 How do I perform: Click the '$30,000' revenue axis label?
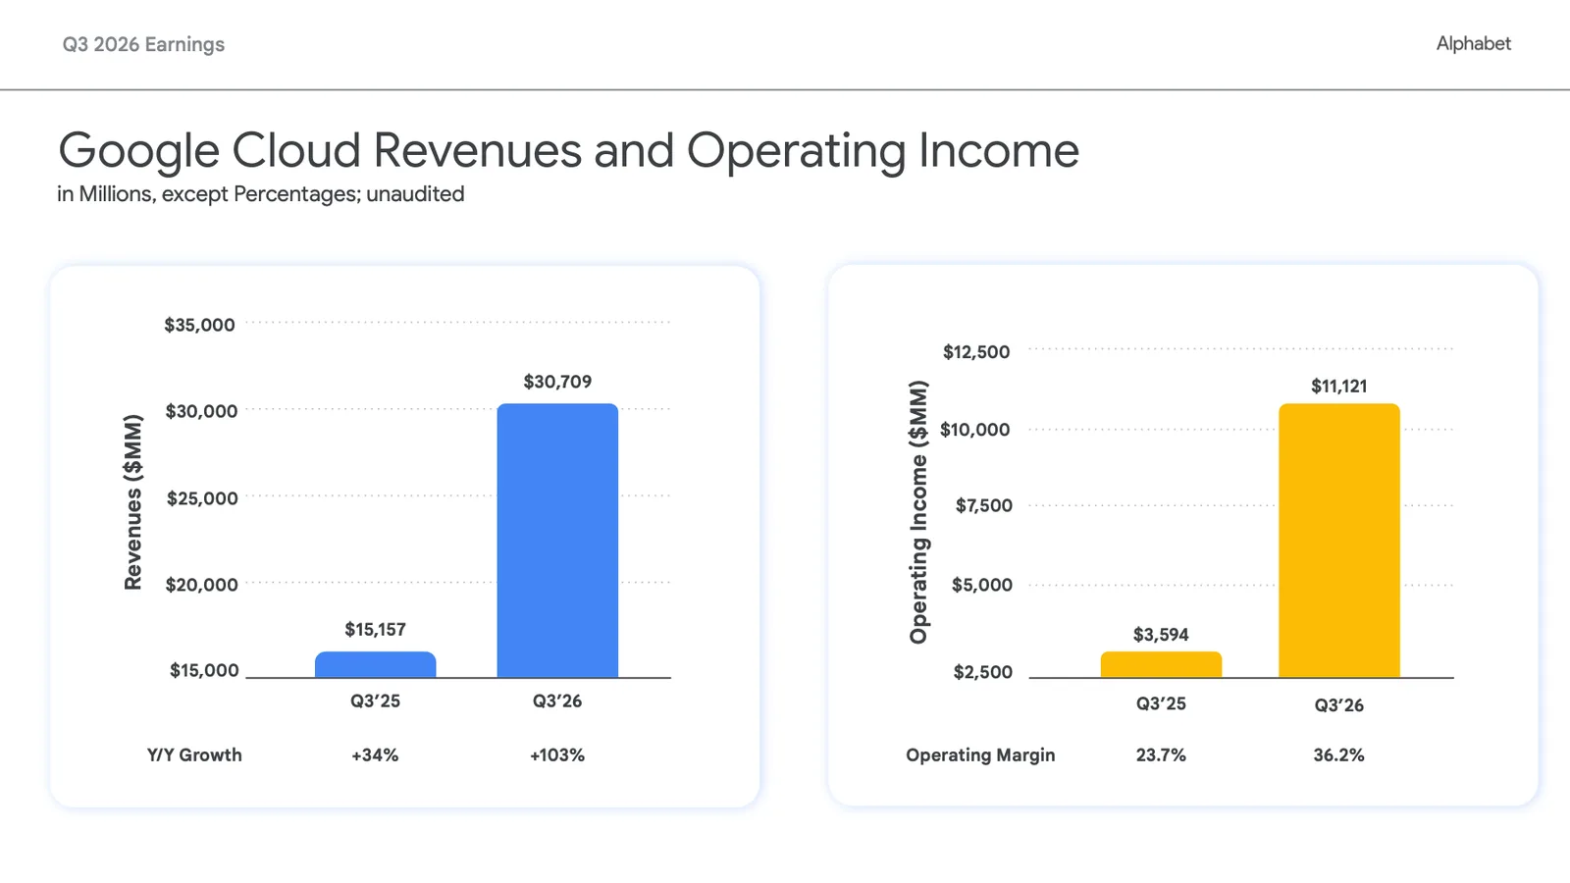(x=201, y=411)
